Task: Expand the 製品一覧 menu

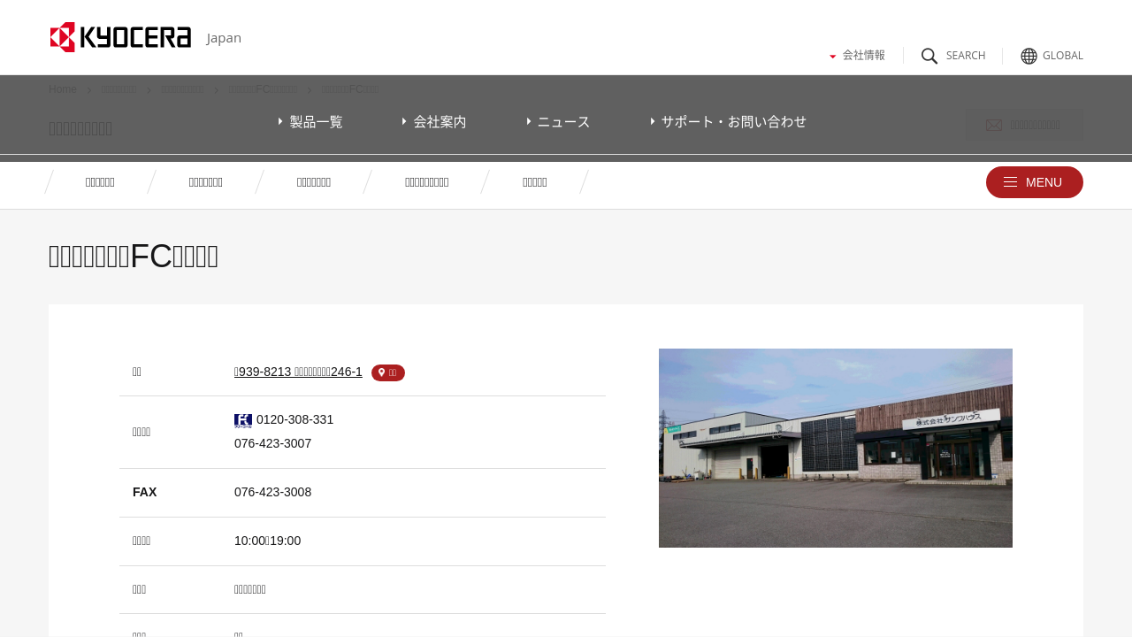Action: coord(310,122)
